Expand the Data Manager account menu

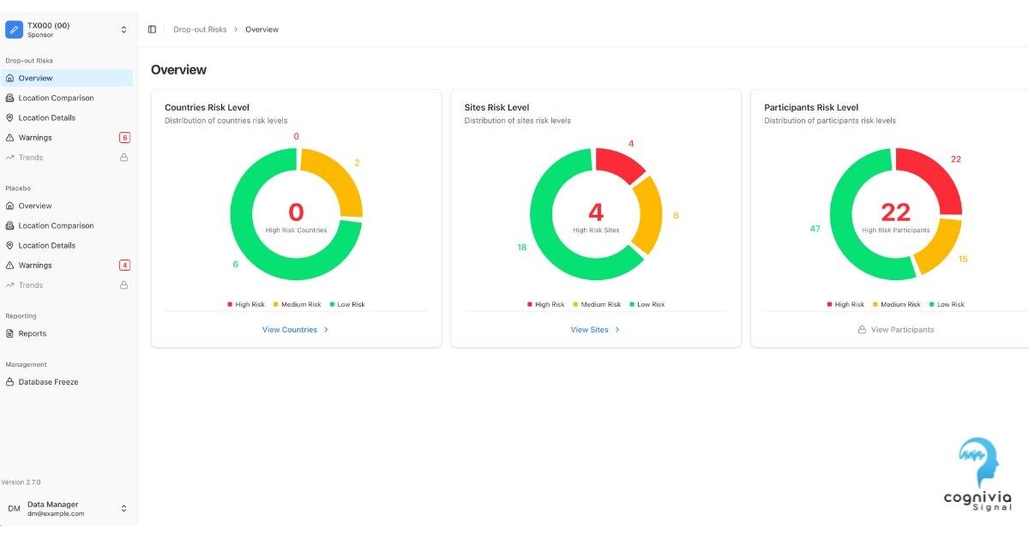(123, 509)
